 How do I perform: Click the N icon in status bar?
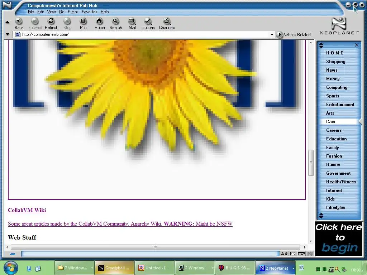[x=310, y=254]
